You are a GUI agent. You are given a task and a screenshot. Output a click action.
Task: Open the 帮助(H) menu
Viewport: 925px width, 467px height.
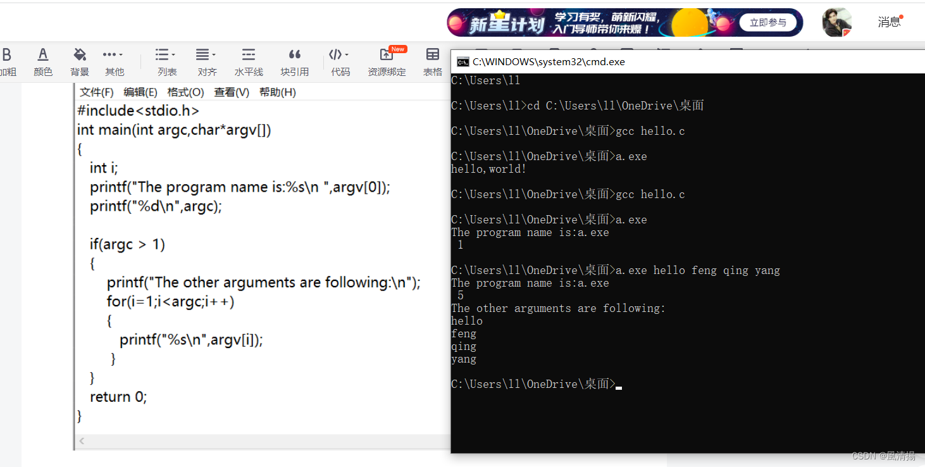click(277, 92)
